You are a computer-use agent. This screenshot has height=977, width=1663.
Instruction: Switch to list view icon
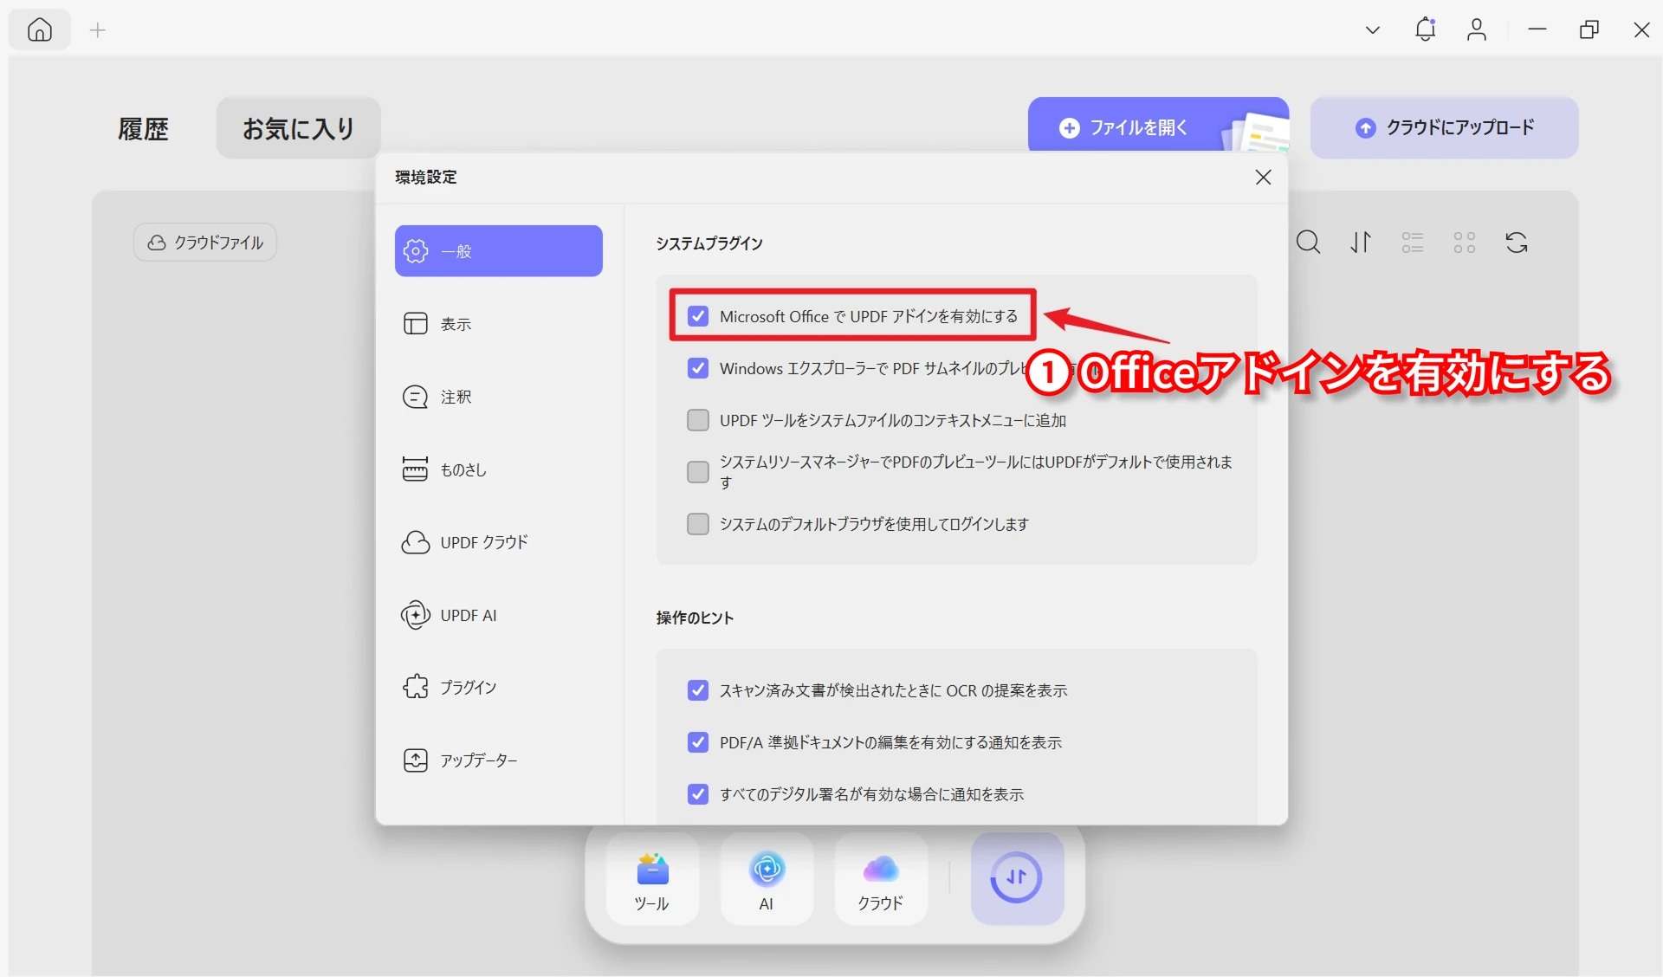click(x=1413, y=243)
